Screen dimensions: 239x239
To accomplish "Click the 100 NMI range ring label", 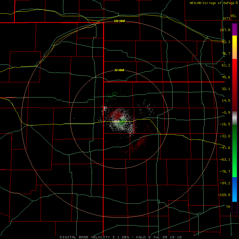I will click(119, 21).
